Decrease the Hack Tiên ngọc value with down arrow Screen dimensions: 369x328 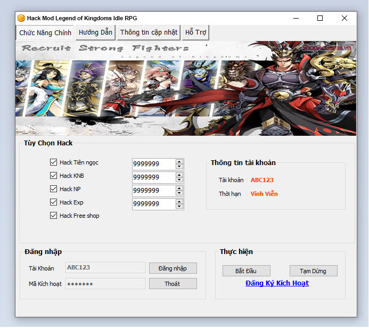tap(179, 166)
